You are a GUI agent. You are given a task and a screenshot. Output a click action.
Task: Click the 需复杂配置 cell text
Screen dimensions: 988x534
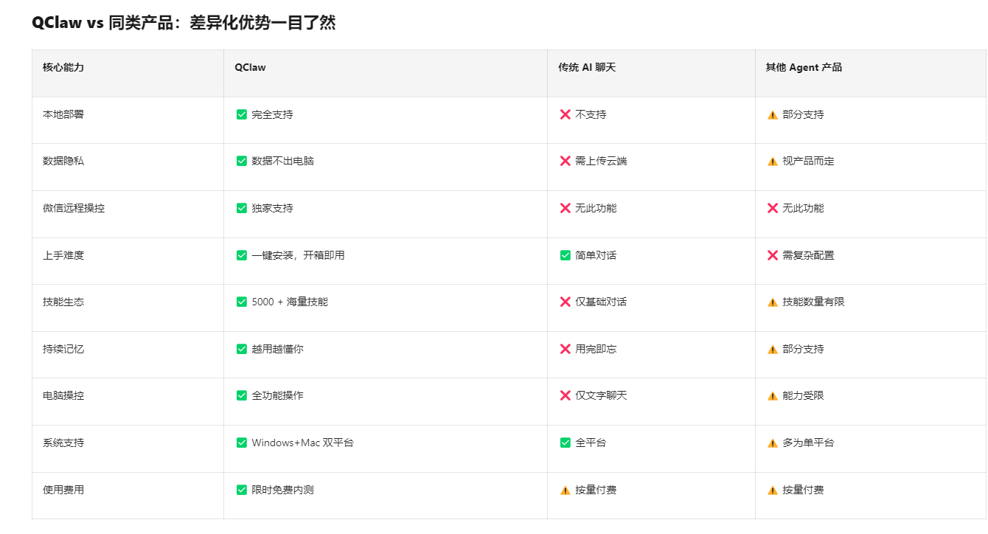coord(808,255)
